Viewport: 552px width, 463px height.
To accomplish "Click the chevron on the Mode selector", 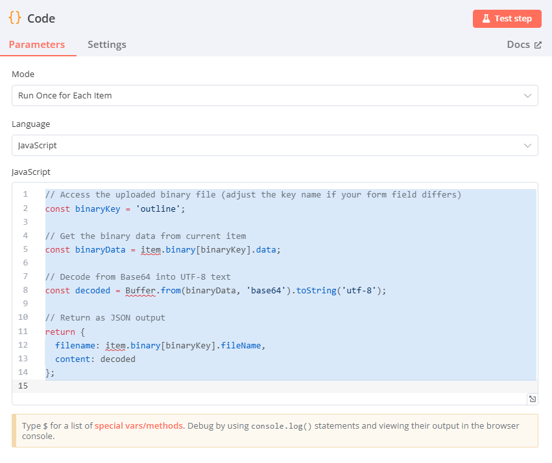I will point(527,95).
